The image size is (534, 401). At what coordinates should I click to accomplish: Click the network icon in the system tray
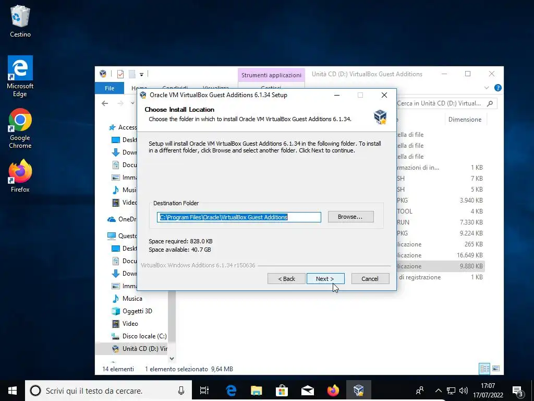click(x=451, y=391)
